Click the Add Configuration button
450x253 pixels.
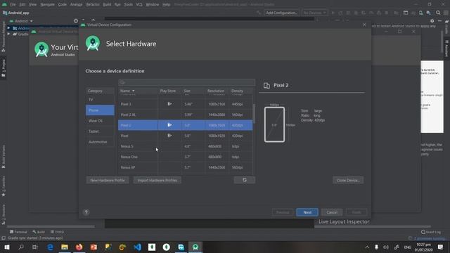click(x=281, y=13)
